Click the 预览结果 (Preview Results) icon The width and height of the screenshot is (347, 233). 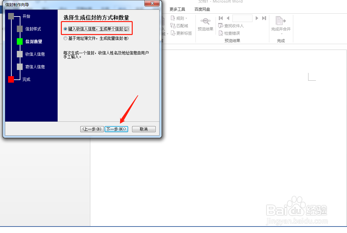click(205, 23)
